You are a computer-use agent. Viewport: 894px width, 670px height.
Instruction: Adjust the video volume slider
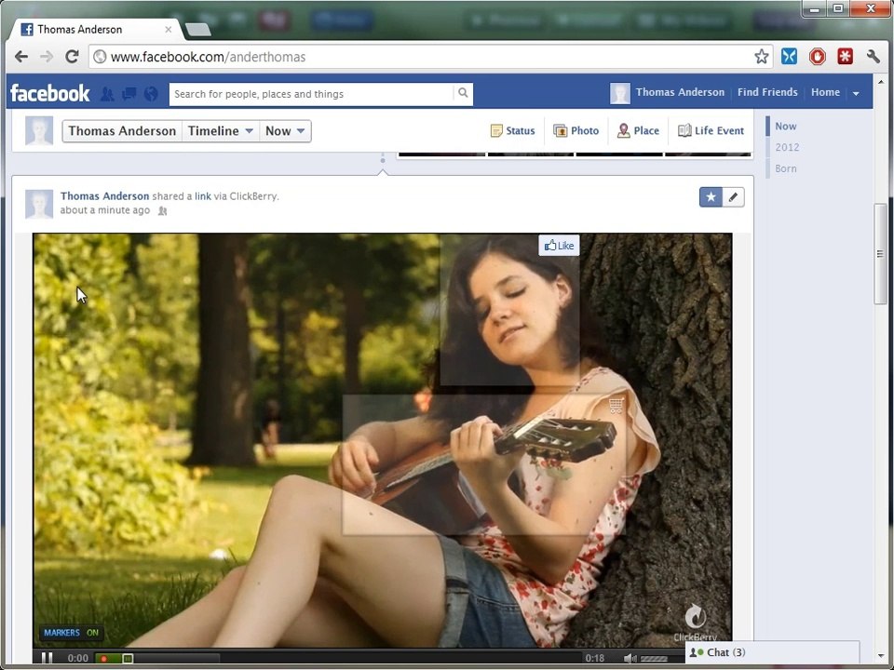pos(654,659)
